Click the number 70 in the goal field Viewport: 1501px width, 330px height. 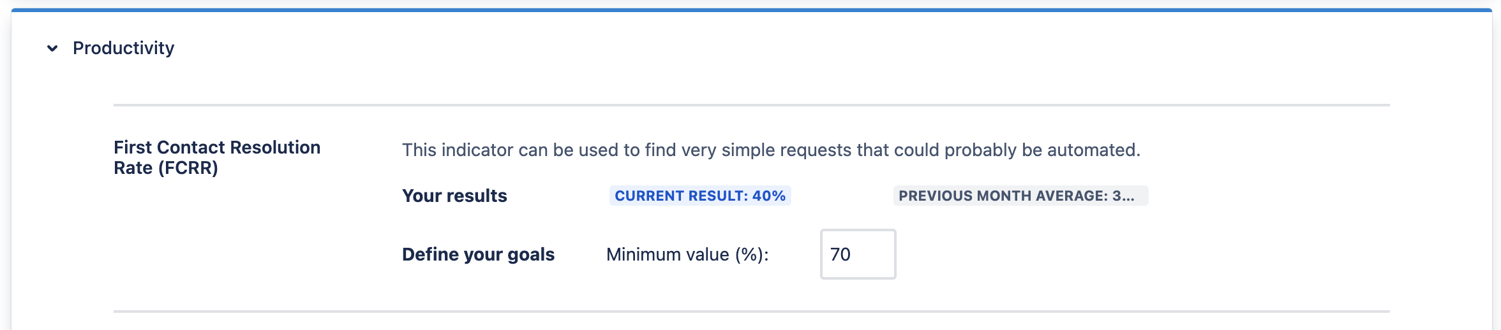(x=840, y=255)
